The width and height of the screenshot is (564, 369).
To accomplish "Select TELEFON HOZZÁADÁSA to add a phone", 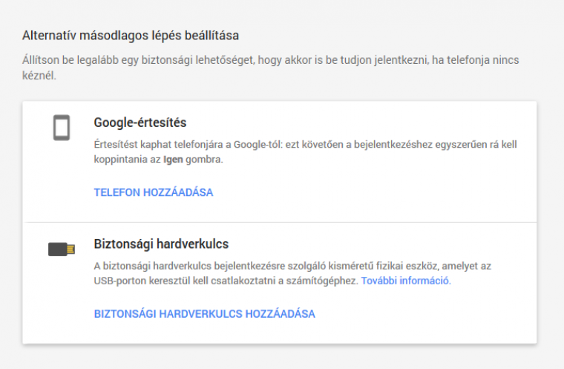I will [154, 192].
